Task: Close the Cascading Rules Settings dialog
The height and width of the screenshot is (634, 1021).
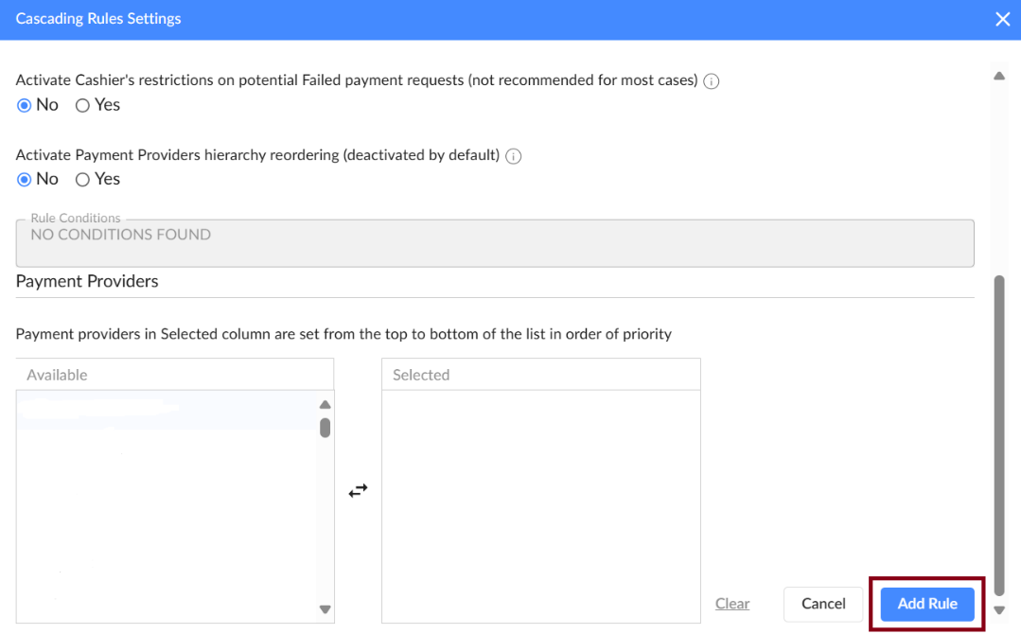Action: (x=1002, y=19)
